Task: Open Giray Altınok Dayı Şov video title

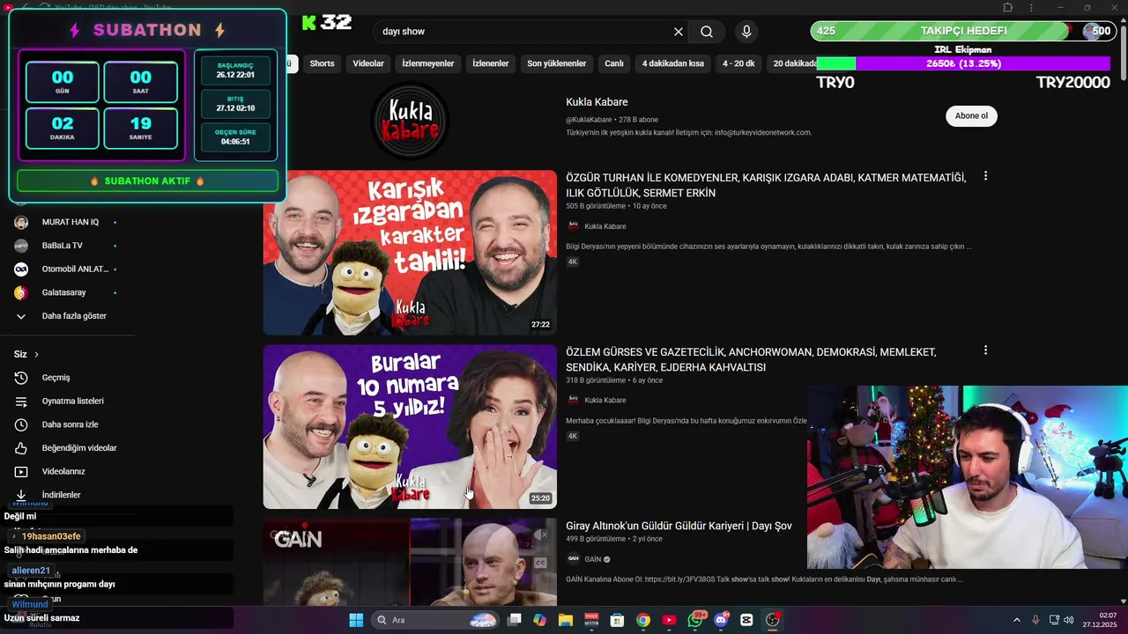Action: 679,526
